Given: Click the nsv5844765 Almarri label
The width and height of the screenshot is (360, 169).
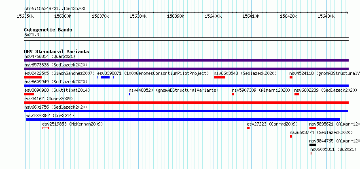Looking at the screenshot, I should pos(335,141).
